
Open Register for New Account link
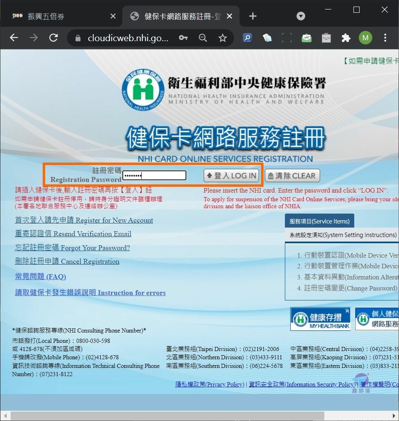[84, 220]
